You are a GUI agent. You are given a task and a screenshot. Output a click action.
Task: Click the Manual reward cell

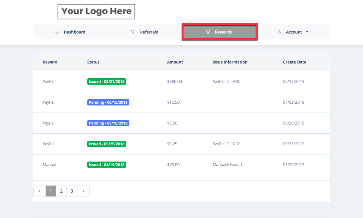[49, 165]
